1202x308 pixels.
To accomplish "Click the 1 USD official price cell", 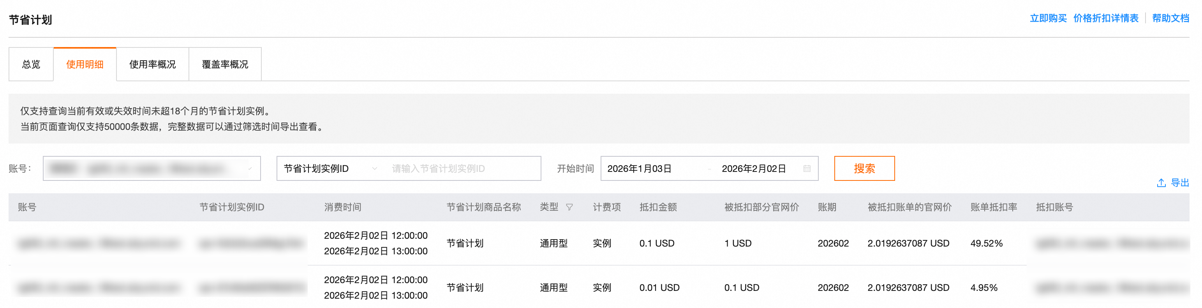I will pyautogui.click(x=738, y=243).
